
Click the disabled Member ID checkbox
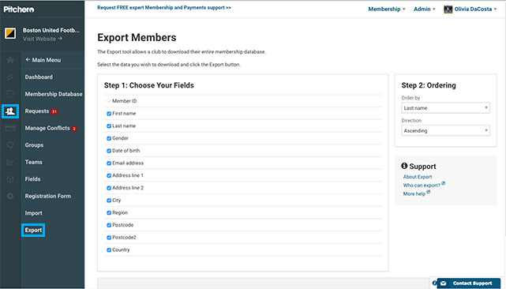click(x=109, y=101)
